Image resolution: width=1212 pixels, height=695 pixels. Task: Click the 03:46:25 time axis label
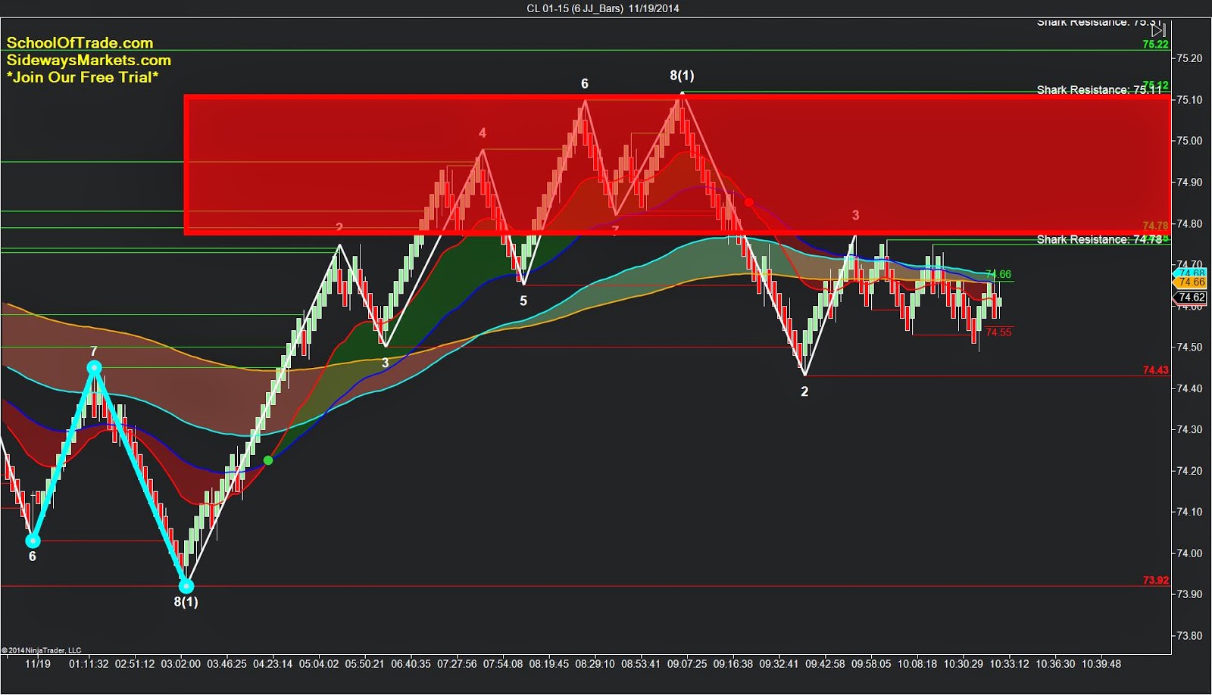point(226,664)
